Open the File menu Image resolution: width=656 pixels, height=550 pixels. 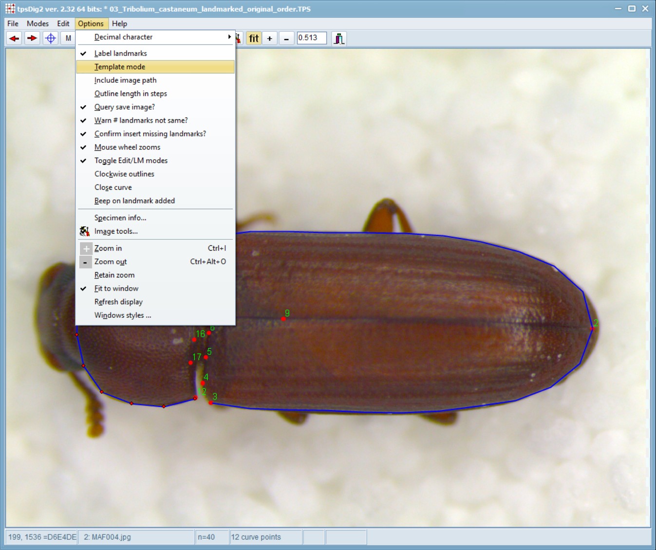[x=13, y=23]
